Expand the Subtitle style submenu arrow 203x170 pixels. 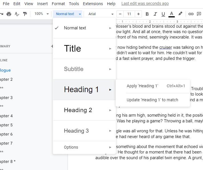(x=110, y=69)
